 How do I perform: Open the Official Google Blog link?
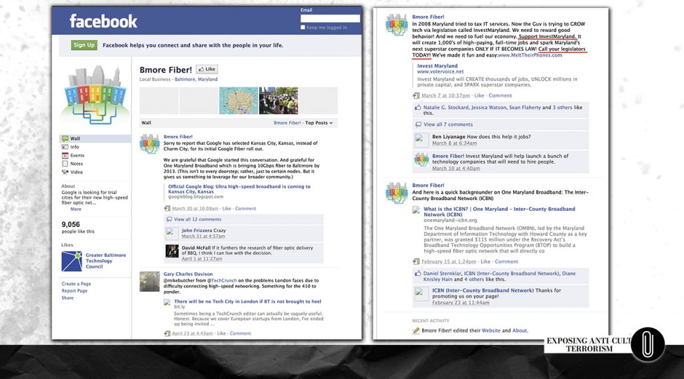[239, 189]
